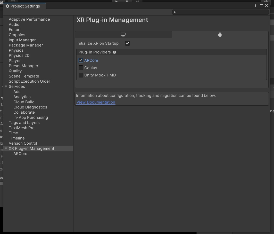Viewport: 274px width, 234px height.
Task: Open Analytics under Services
Action: point(22,97)
